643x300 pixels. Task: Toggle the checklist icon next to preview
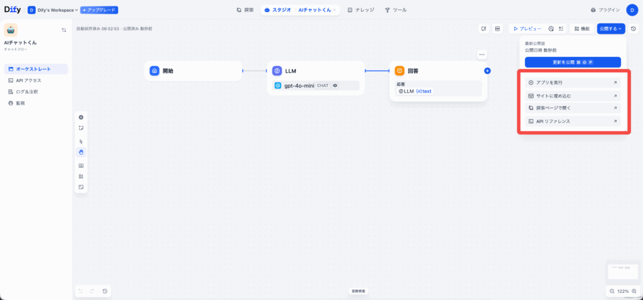point(561,28)
